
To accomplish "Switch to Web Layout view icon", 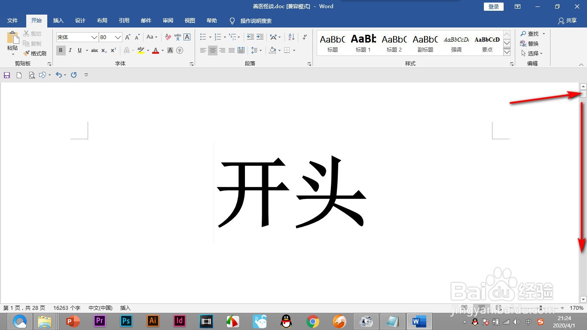I will pyautogui.click(x=498, y=308).
